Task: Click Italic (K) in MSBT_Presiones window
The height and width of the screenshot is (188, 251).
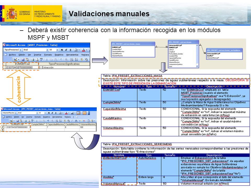Action: click(66, 50)
